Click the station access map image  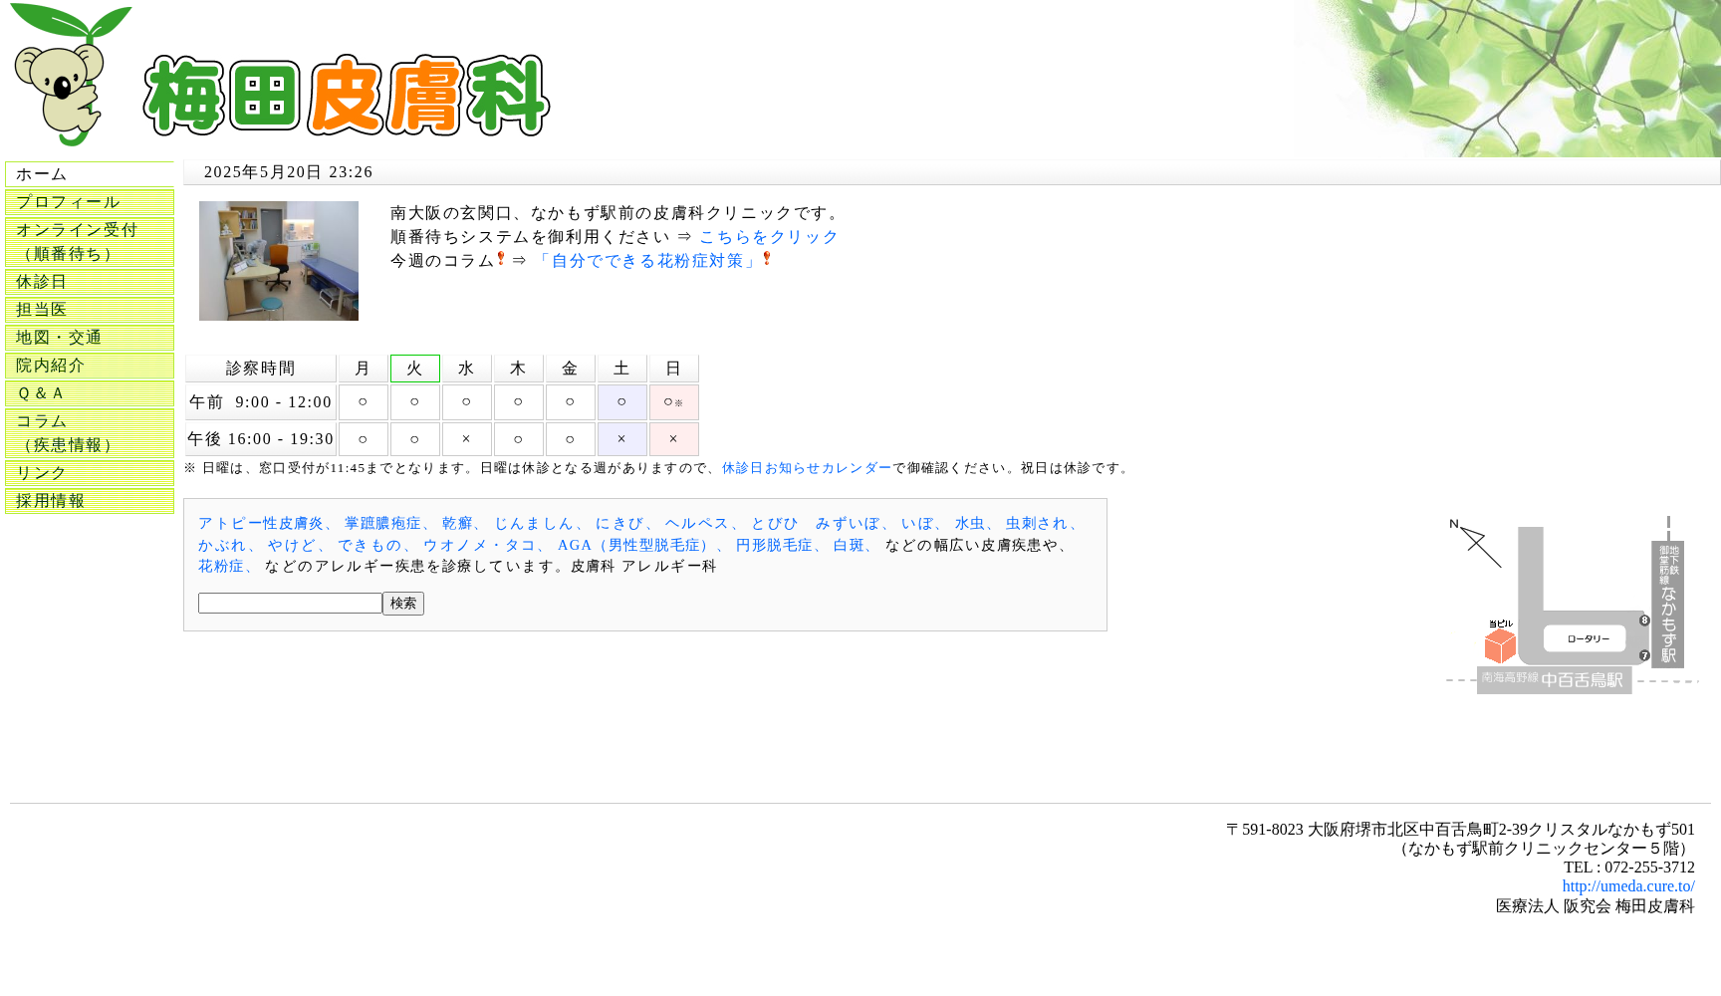click(1572, 606)
